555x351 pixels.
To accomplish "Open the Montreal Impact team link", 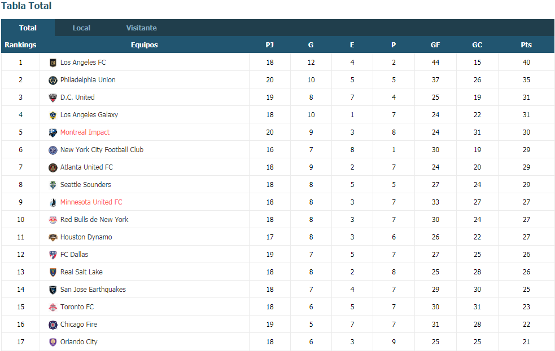I will point(85,132).
